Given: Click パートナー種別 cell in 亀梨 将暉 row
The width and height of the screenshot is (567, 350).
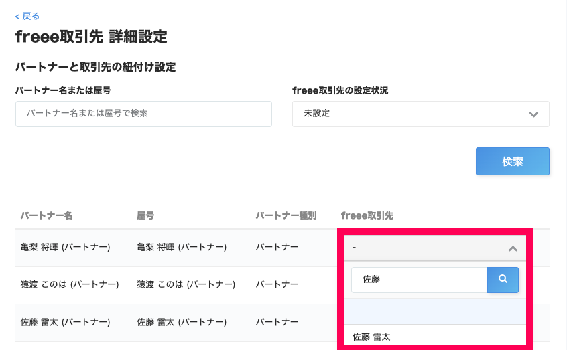Looking at the screenshot, I should click(277, 247).
